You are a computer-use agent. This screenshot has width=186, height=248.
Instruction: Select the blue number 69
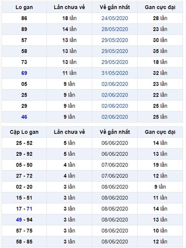point(24,73)
